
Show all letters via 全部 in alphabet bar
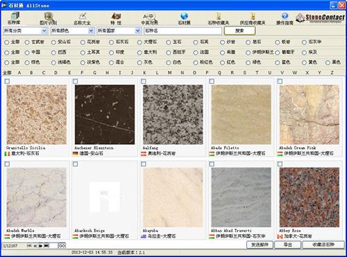click(x=7, y=73)
